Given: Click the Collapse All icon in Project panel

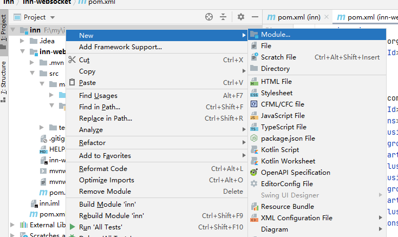Looking at the screenshot, I should pyautogui.click(x=223, y=17).
